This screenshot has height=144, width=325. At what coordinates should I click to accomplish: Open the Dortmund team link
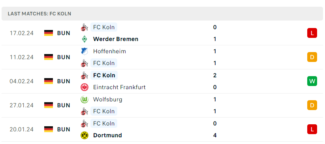tap(107, 135)
